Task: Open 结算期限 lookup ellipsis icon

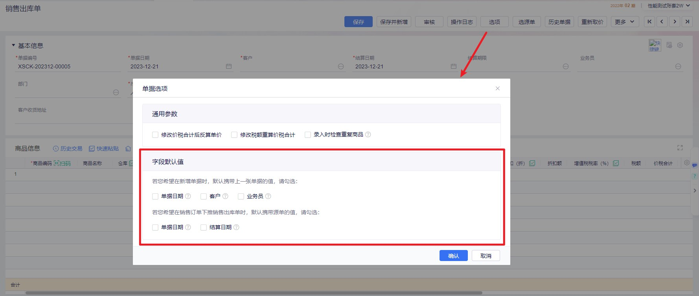Action: [566, 66]
